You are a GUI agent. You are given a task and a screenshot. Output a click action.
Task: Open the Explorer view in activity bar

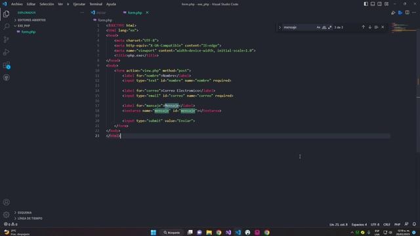[x=6, y=14]
